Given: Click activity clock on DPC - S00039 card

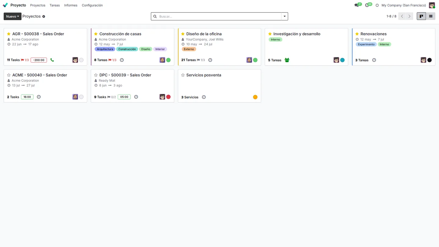Looking at the screenshot, I should pos(136,97).
